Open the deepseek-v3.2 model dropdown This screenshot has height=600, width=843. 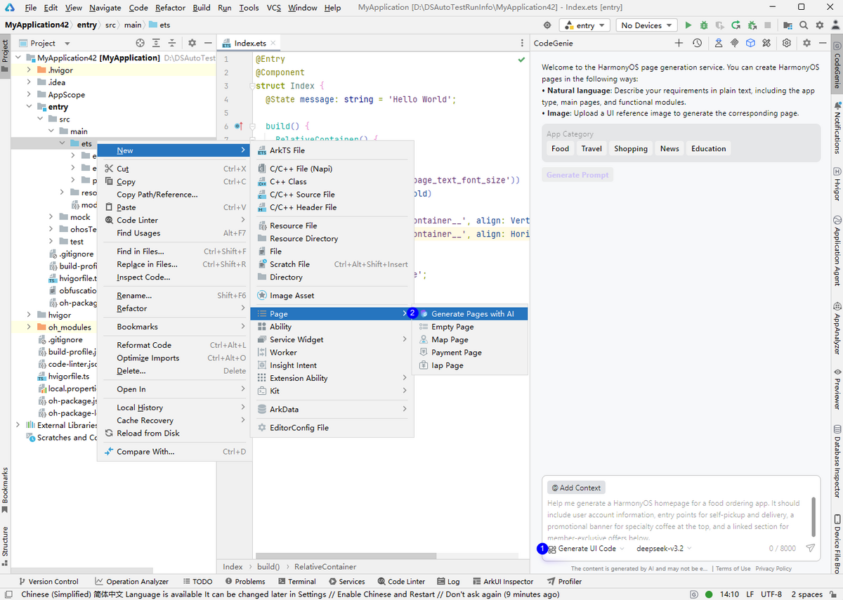point(663,549)
